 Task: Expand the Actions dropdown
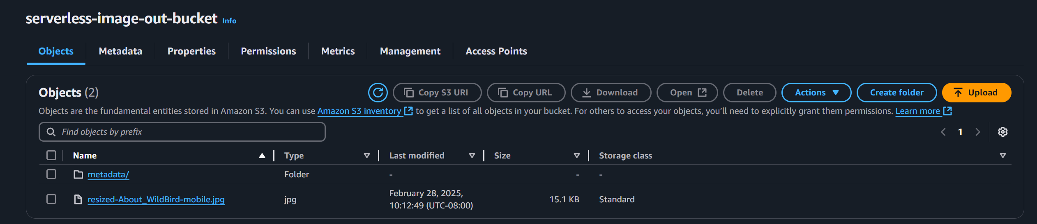(816, 93)
